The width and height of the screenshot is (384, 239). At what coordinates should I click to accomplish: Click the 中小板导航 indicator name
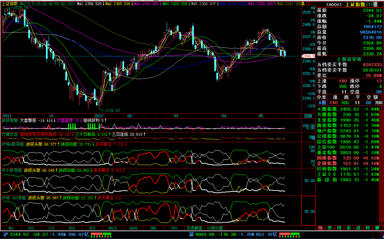point(12,170)
